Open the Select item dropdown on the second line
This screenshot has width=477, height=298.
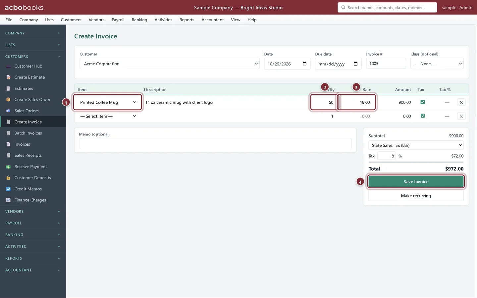pyautogui.click(x=108, y=116)
